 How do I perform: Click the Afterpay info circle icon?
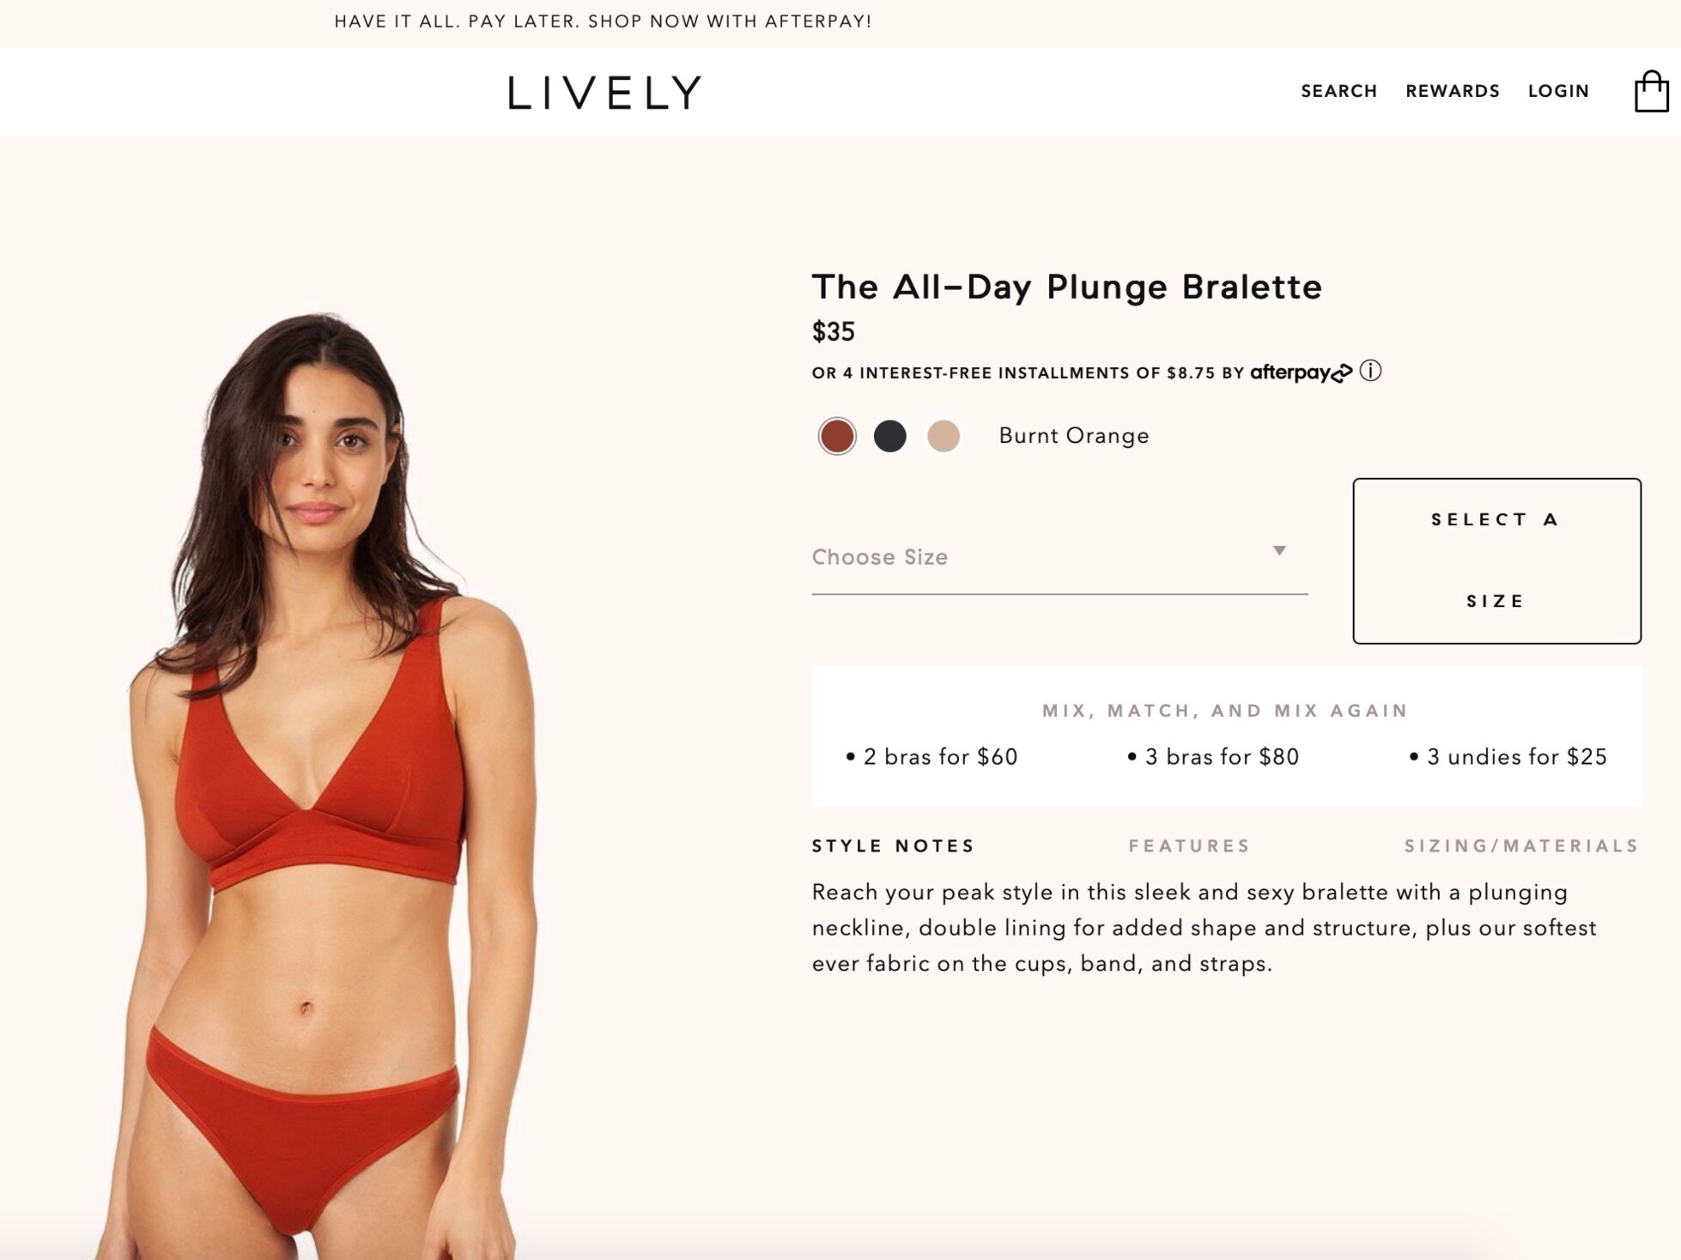(x=1370, y=371)
